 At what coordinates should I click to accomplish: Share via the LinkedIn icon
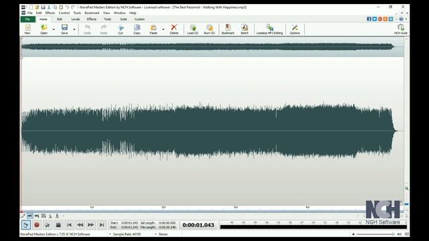click(x=391, y=19)
